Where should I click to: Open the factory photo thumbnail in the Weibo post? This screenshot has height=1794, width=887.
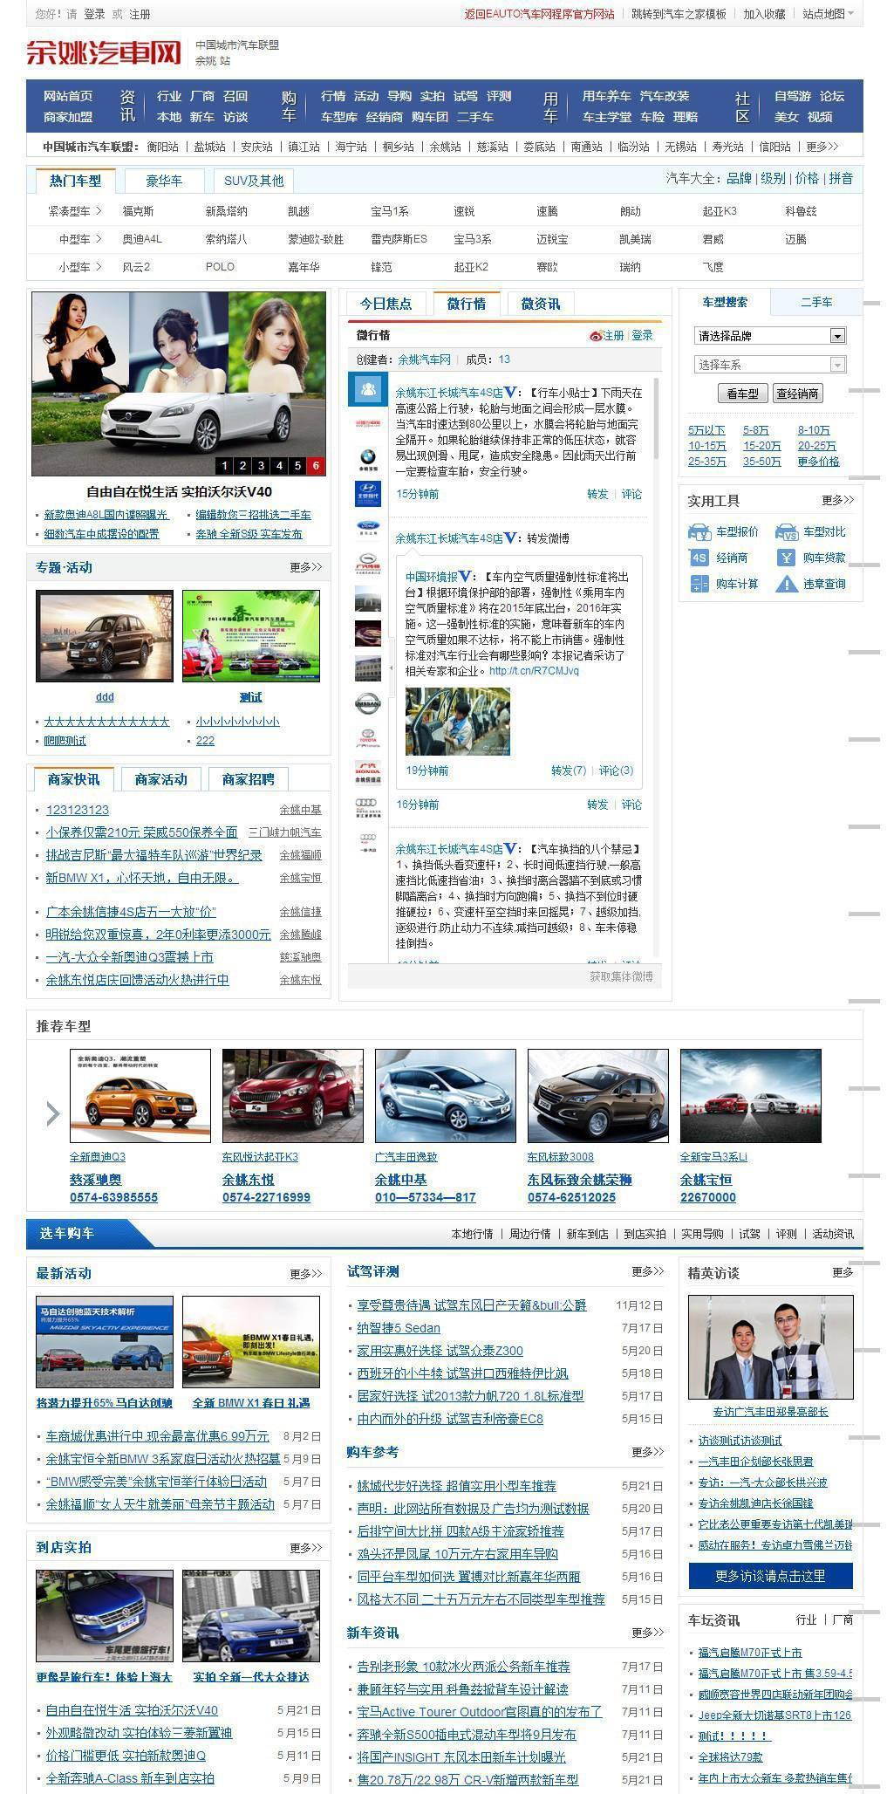(458, 722)
